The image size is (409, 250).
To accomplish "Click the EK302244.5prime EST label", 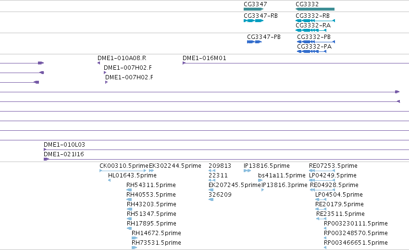I will coord(175,166).
